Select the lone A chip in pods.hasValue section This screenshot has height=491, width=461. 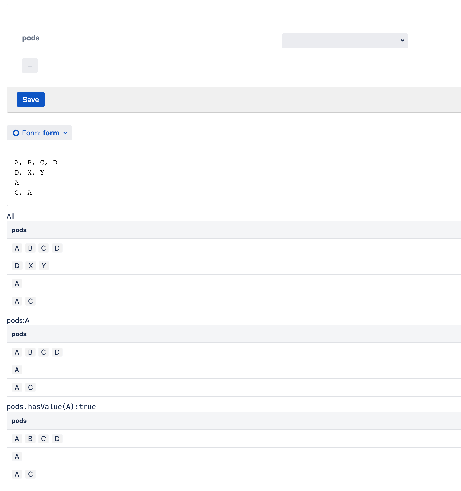point(17,456)
